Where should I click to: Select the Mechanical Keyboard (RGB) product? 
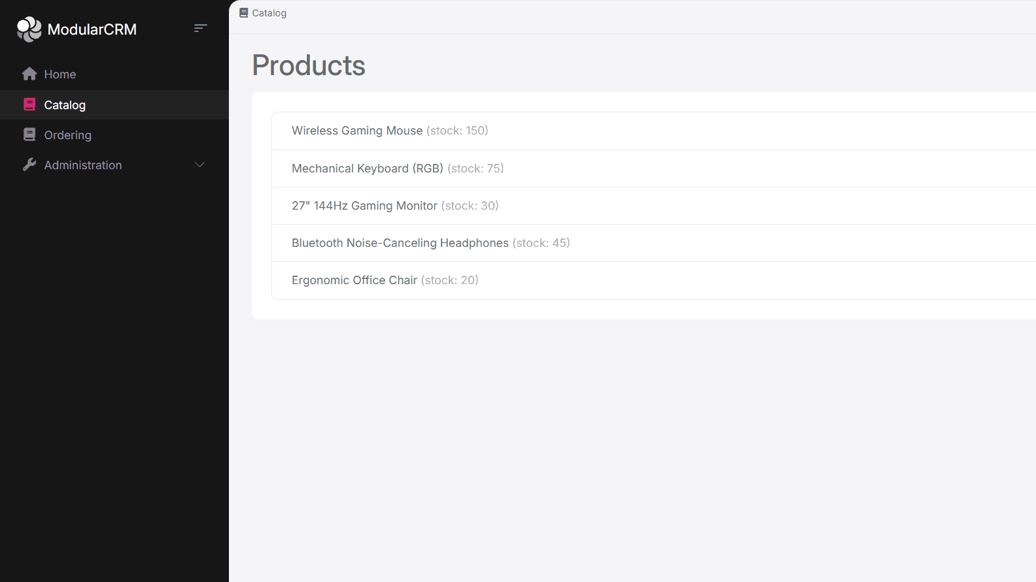click(368, 169)
